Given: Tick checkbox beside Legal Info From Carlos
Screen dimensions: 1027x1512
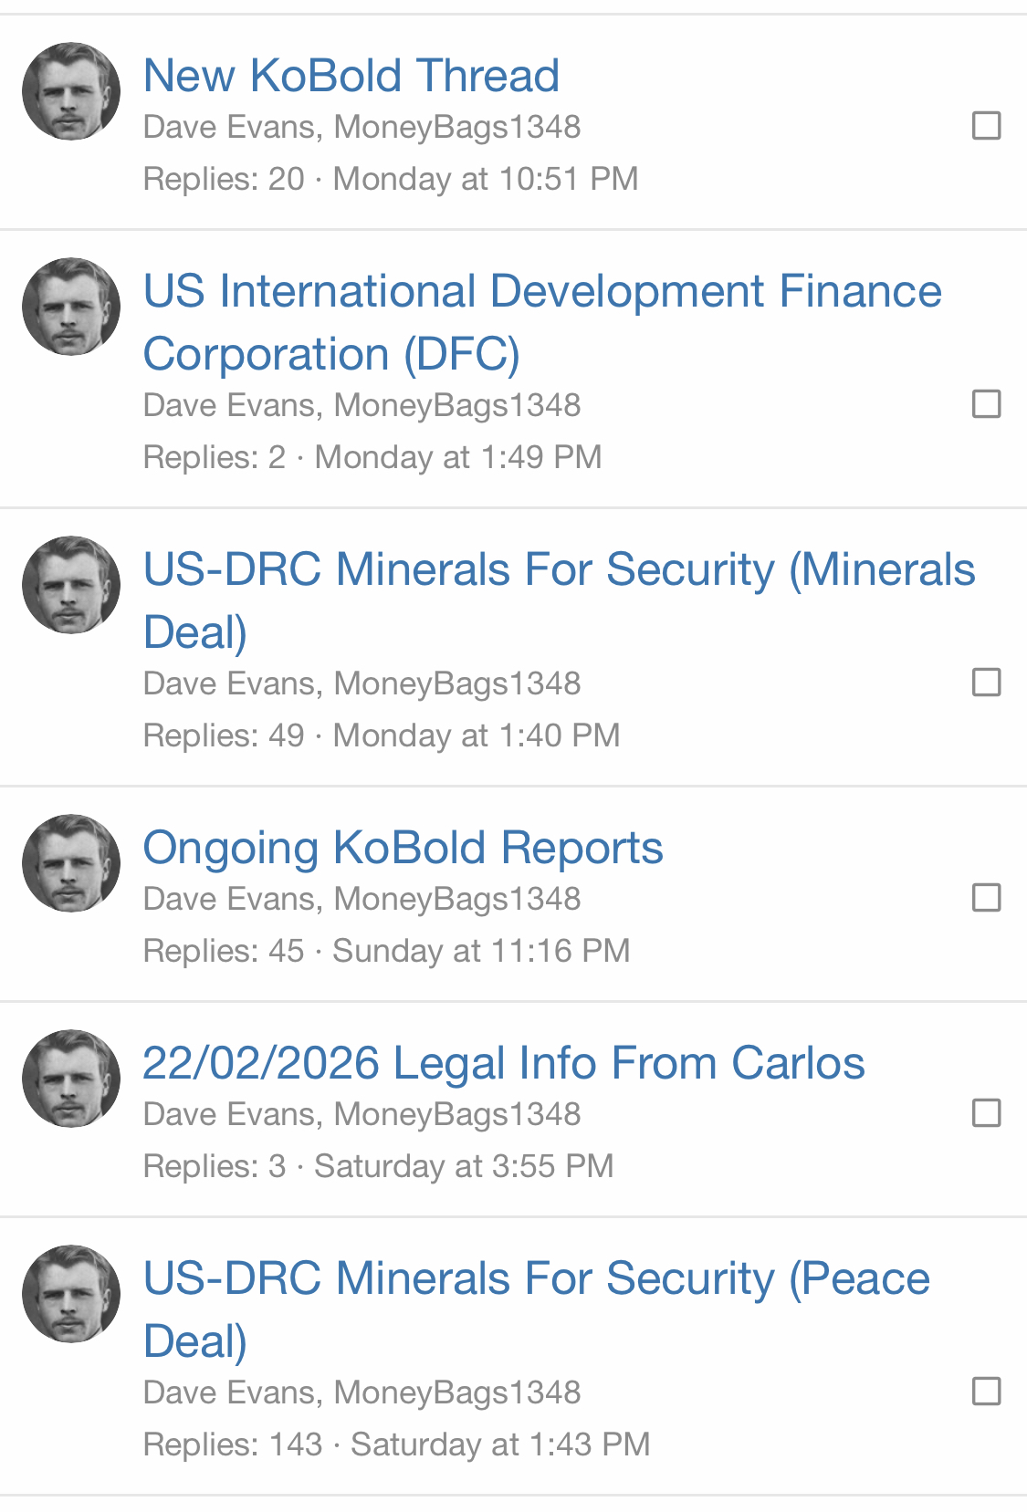Looking at the screenshot, I should click(986, 1113).
